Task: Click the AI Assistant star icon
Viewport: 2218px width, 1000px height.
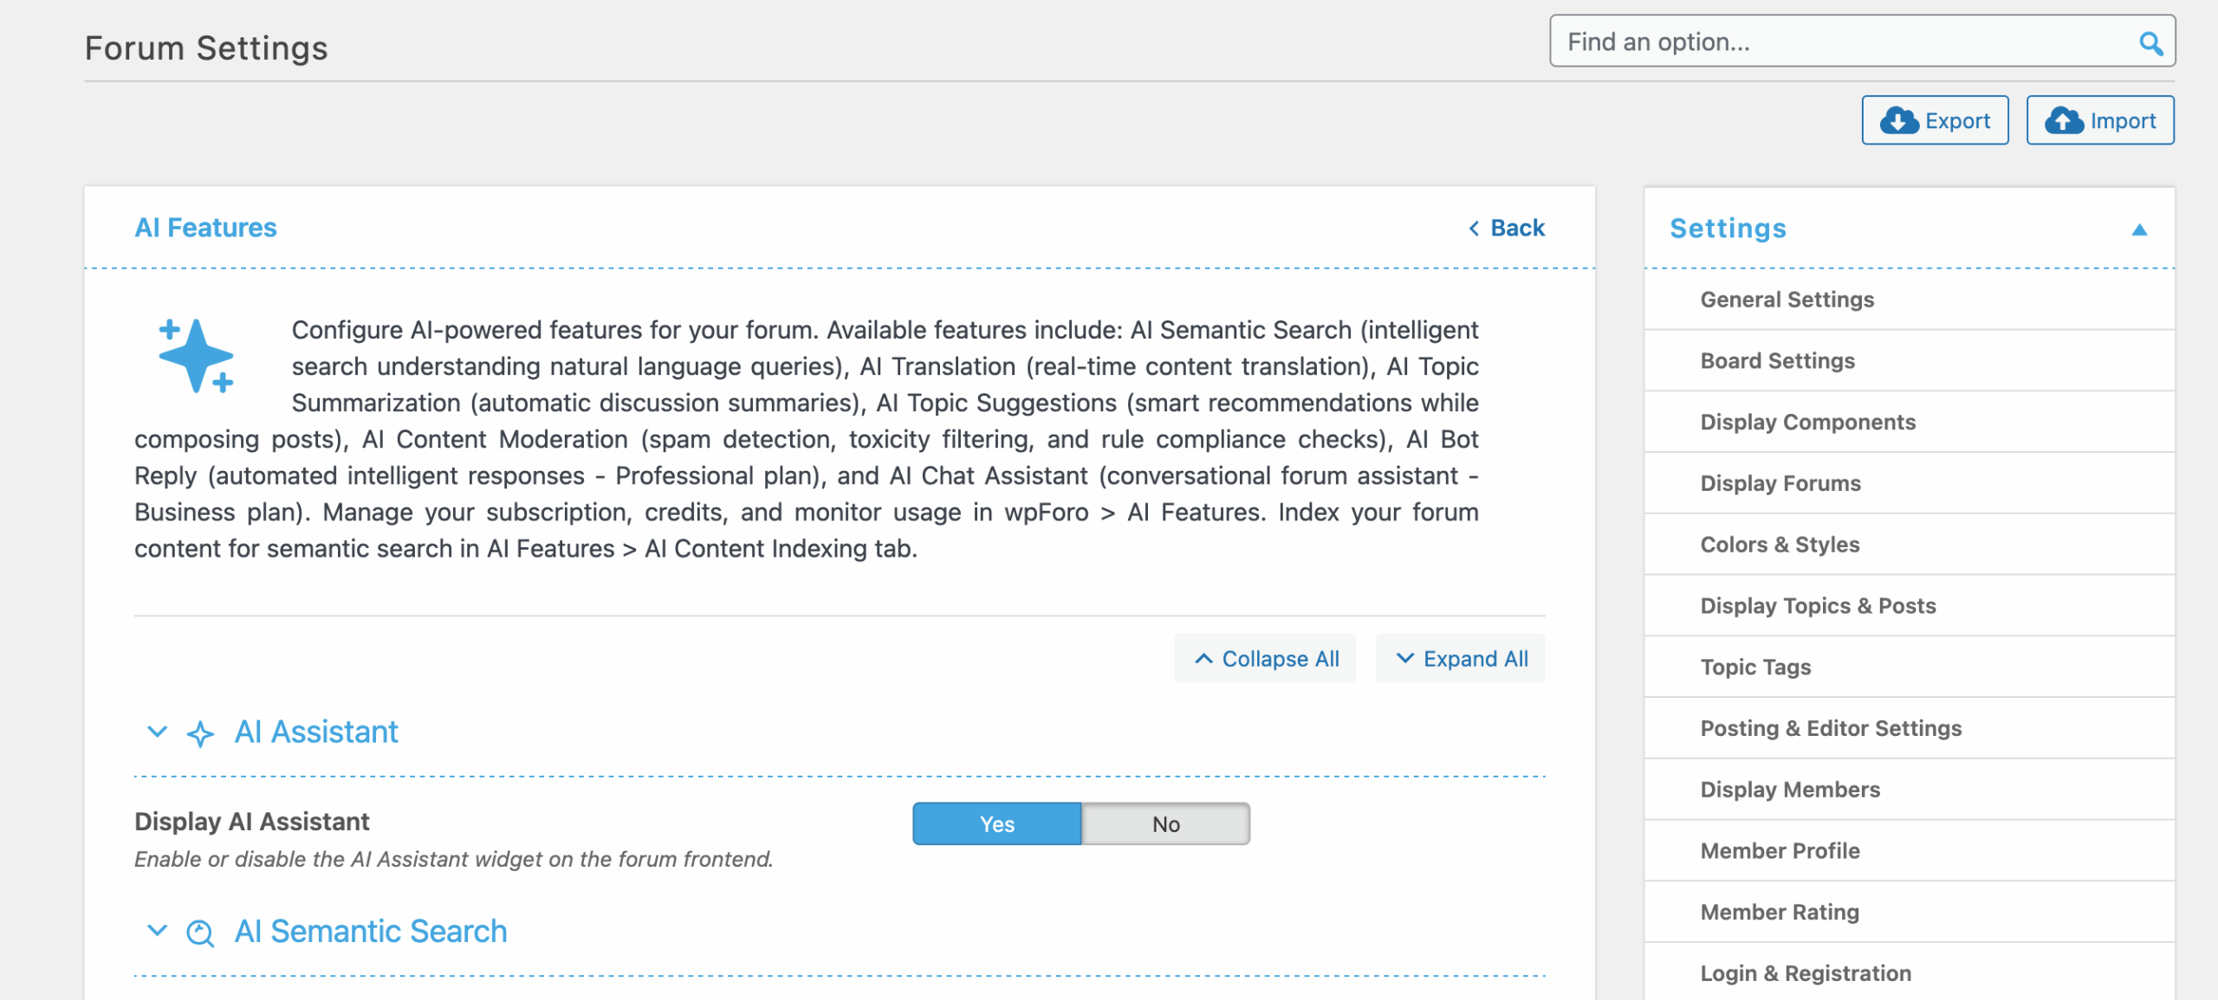Action: pyautogui.click(x=200, y=734)
